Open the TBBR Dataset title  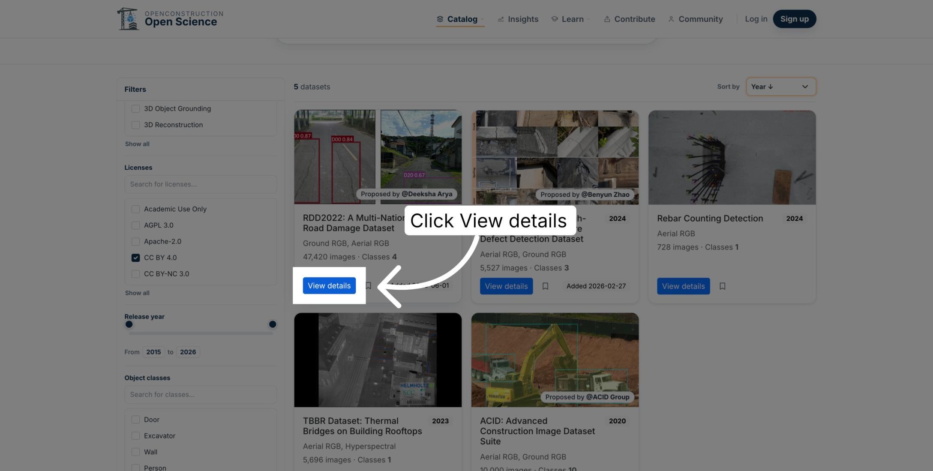[362, 426]
